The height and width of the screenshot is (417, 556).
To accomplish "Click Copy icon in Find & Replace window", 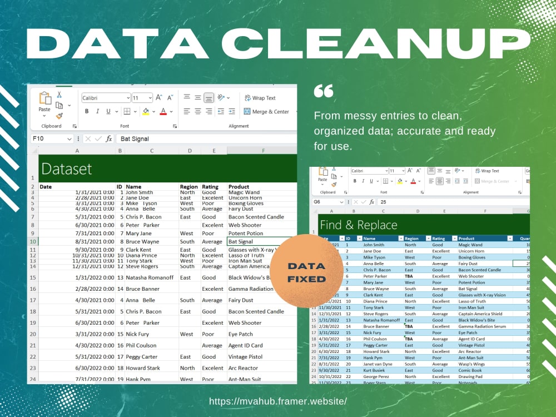I will click(334, 176).
